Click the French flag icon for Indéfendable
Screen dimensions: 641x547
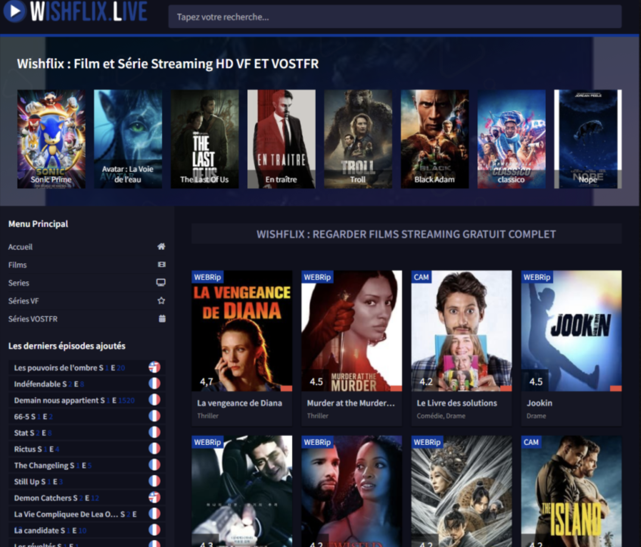coord(154,383)
